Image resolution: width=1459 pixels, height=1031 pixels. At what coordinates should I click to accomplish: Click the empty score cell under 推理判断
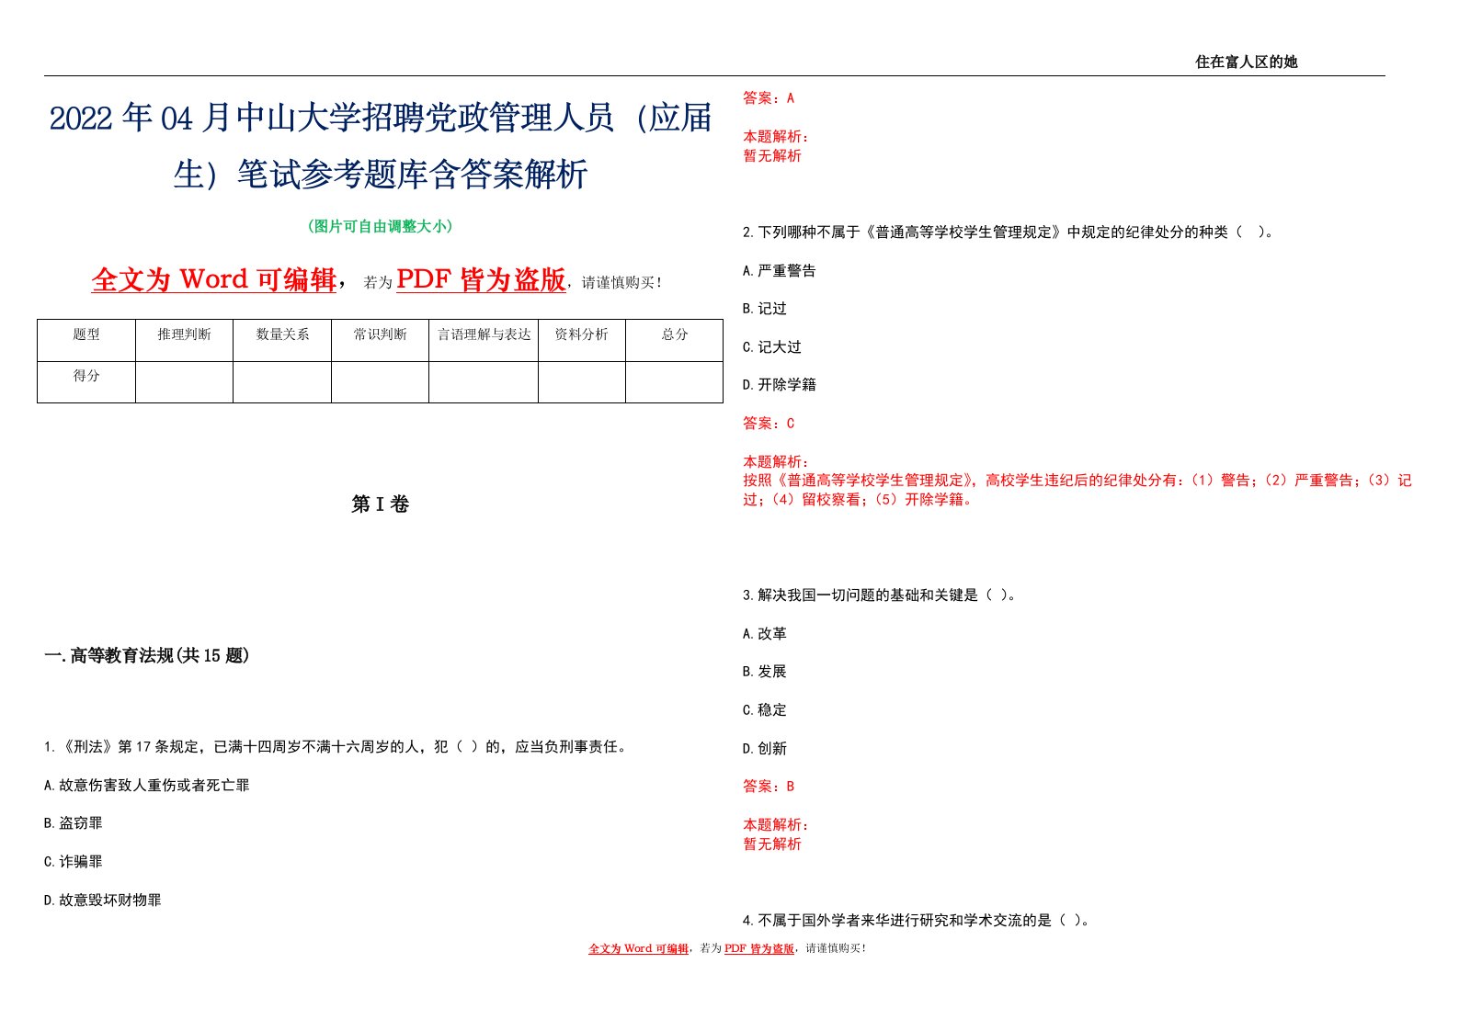[184, 382]
